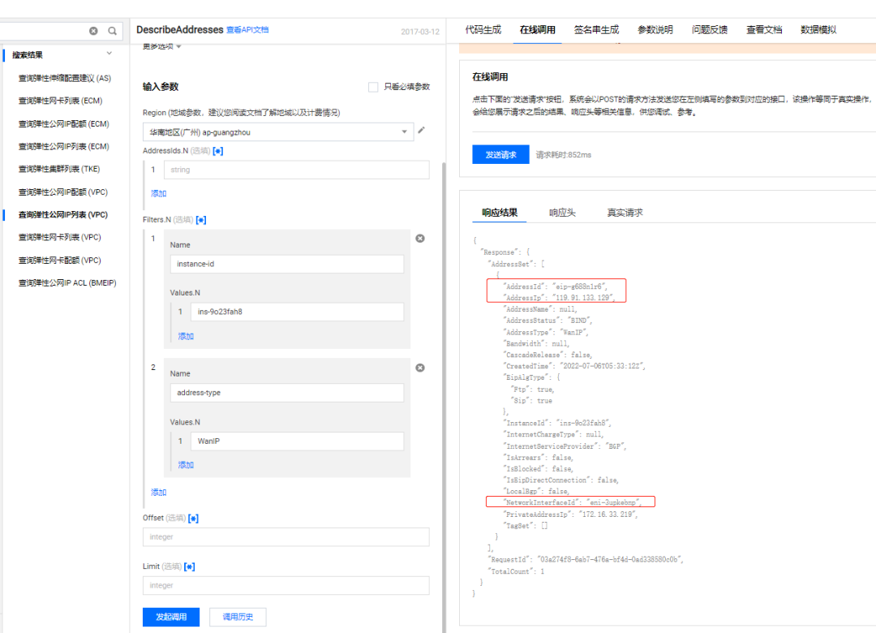Screen dimensions: 876x633
Task: Focus the AddressIds.N string input
Action: (297, 170)
